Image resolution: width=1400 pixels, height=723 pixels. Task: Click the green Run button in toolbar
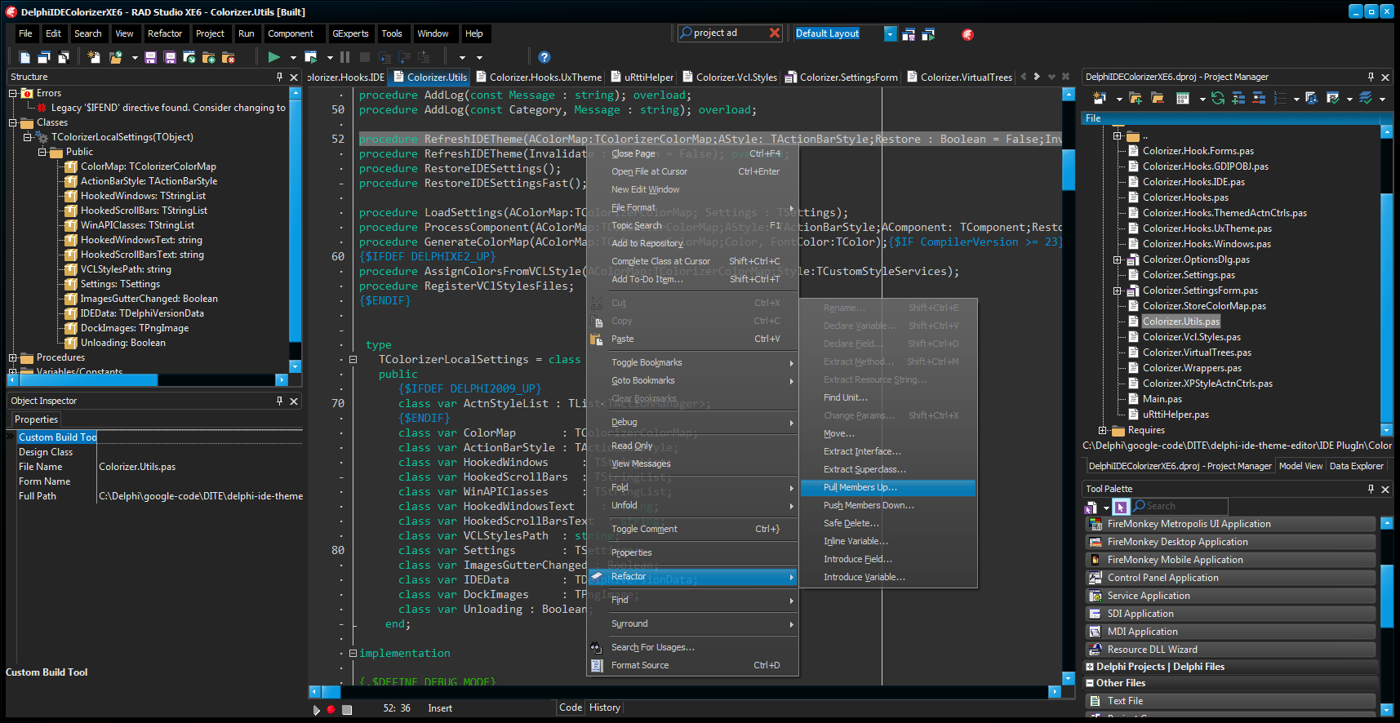coord(274,57)
